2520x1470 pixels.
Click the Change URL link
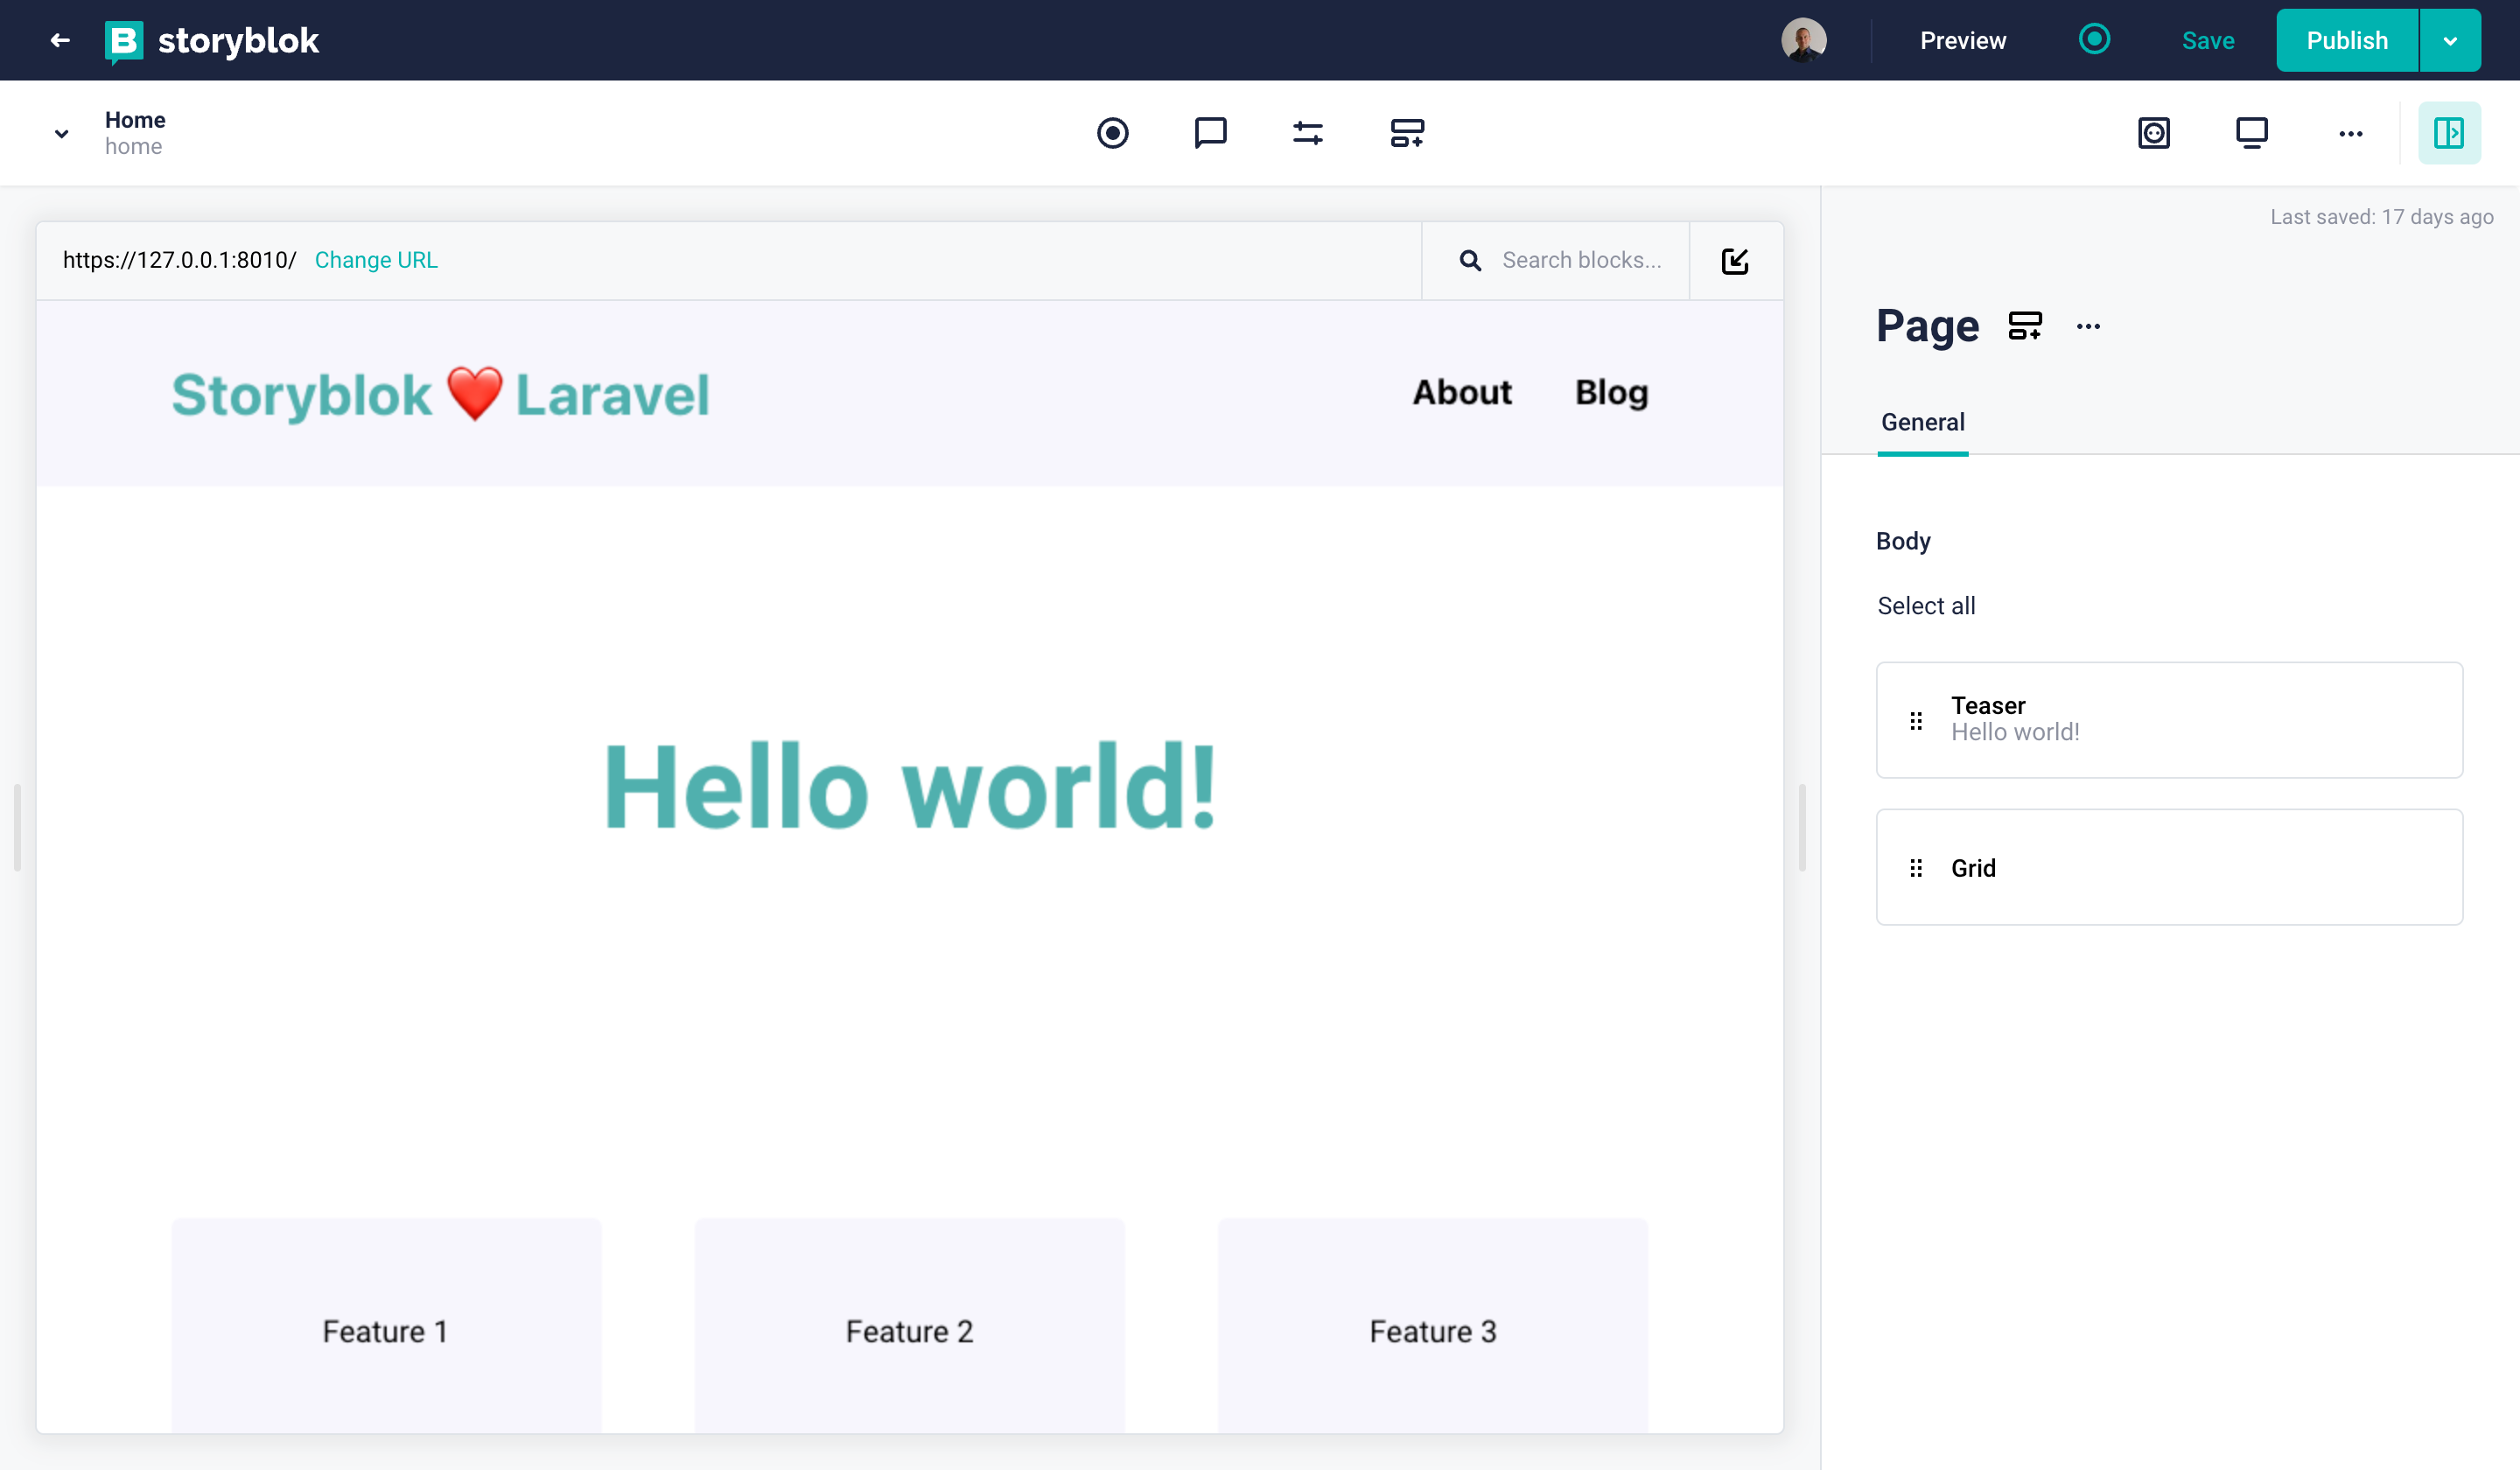pos(376,260)
